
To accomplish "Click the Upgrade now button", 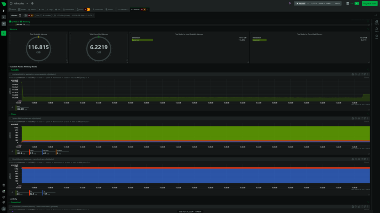I will [370, 3].
